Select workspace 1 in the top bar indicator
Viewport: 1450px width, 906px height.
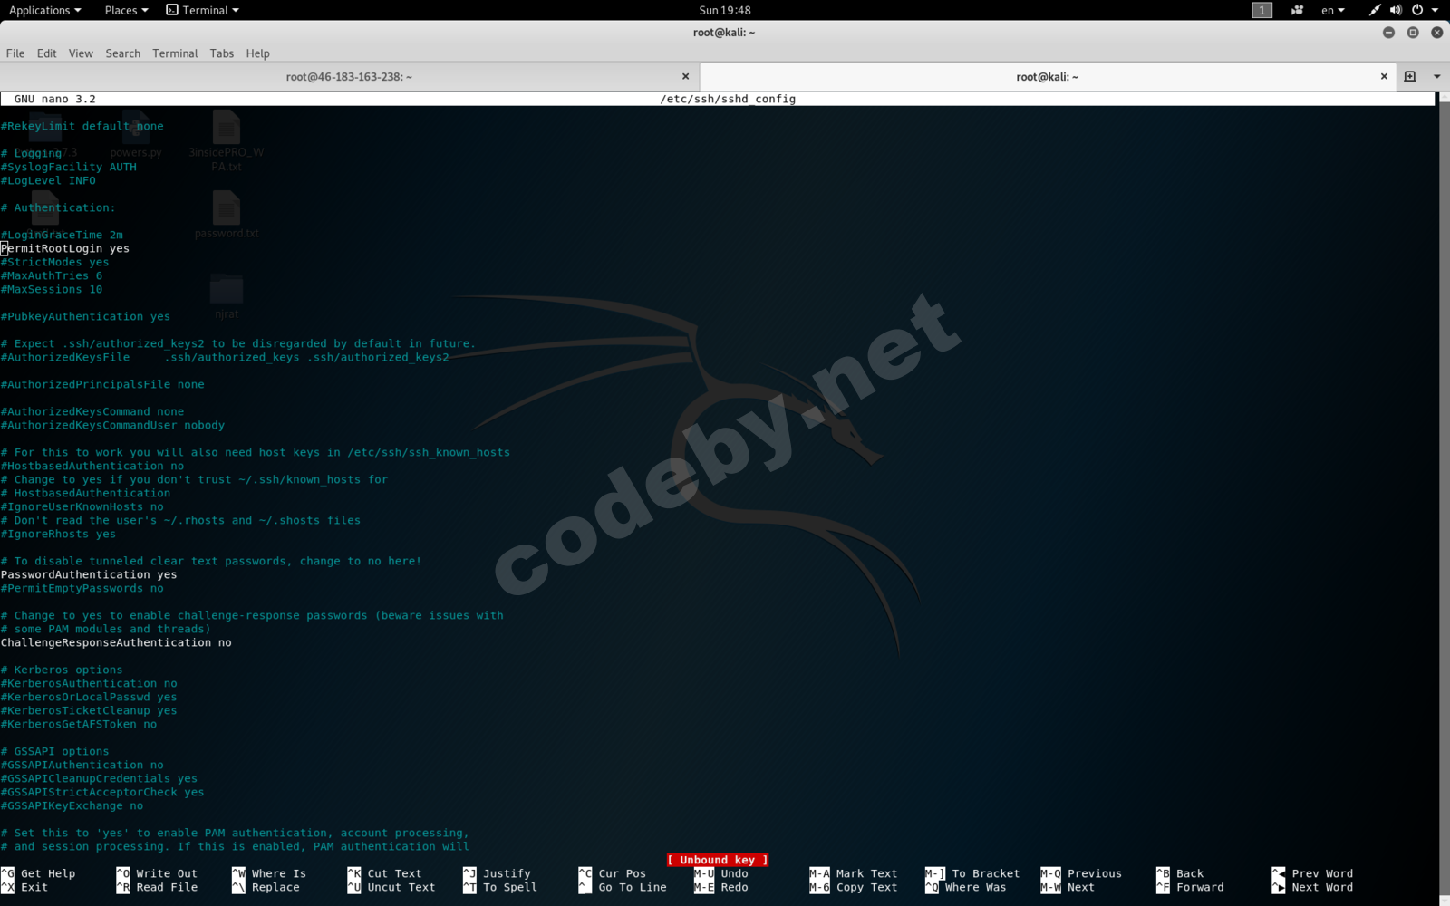(1260, 10)
